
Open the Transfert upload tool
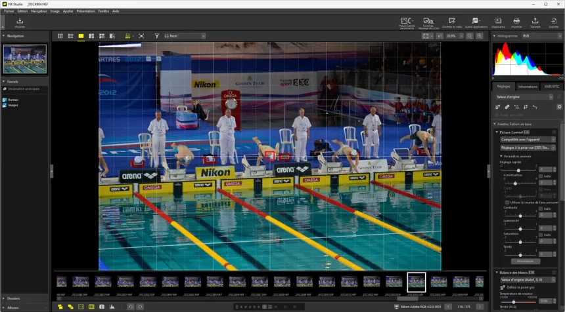coord(535,22)
